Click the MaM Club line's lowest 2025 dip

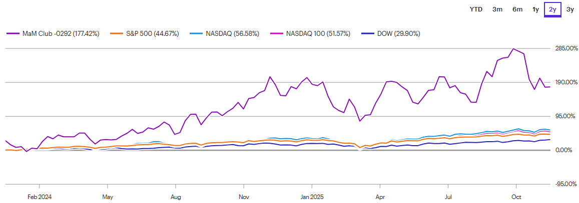tap(359, 121)
